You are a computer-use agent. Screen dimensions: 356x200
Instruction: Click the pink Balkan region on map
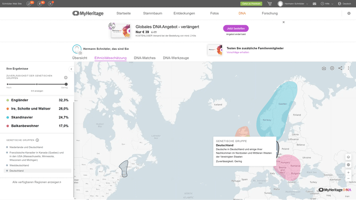point(288,168)
